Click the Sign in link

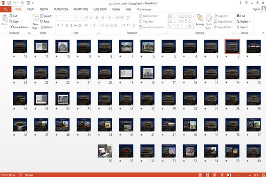(256, 9)
